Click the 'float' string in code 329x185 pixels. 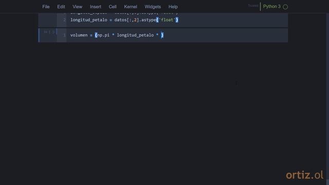tap(167, 20)
